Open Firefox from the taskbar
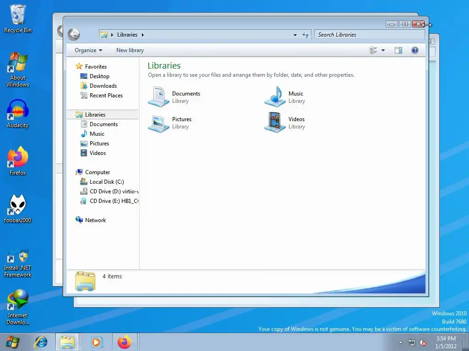The image size is (469, 351). point(125,342)
